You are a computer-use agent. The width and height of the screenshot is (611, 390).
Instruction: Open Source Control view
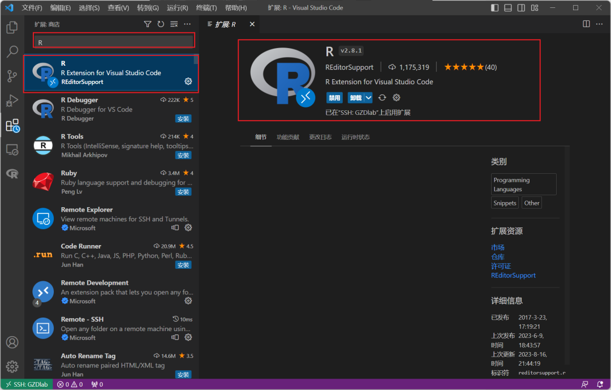(12, 76)
